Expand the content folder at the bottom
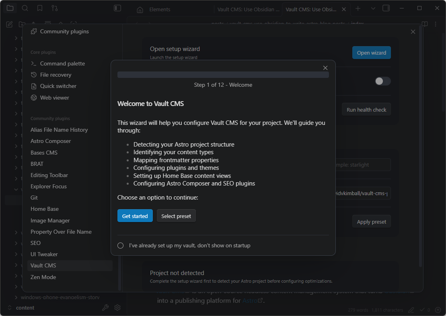This screenshot has width=446, height=316. click(9, 308)
